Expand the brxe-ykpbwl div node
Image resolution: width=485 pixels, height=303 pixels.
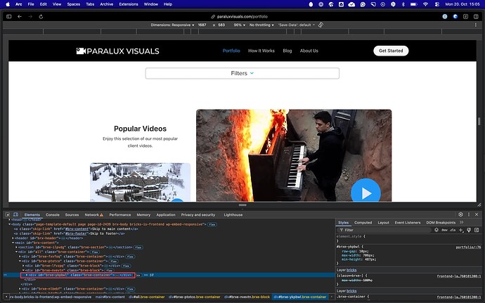click(27, 275)
